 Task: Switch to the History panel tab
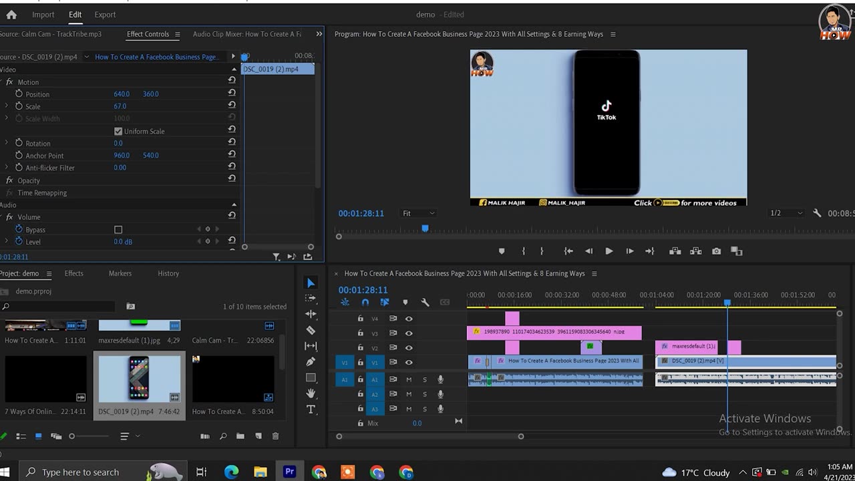pos(168,273)
